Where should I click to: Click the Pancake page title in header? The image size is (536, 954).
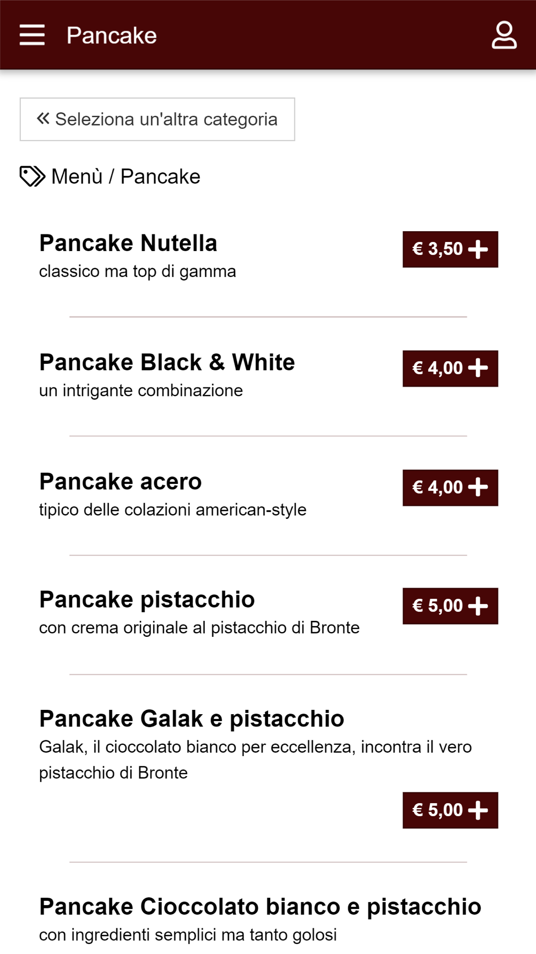click(x=111, y=35)
